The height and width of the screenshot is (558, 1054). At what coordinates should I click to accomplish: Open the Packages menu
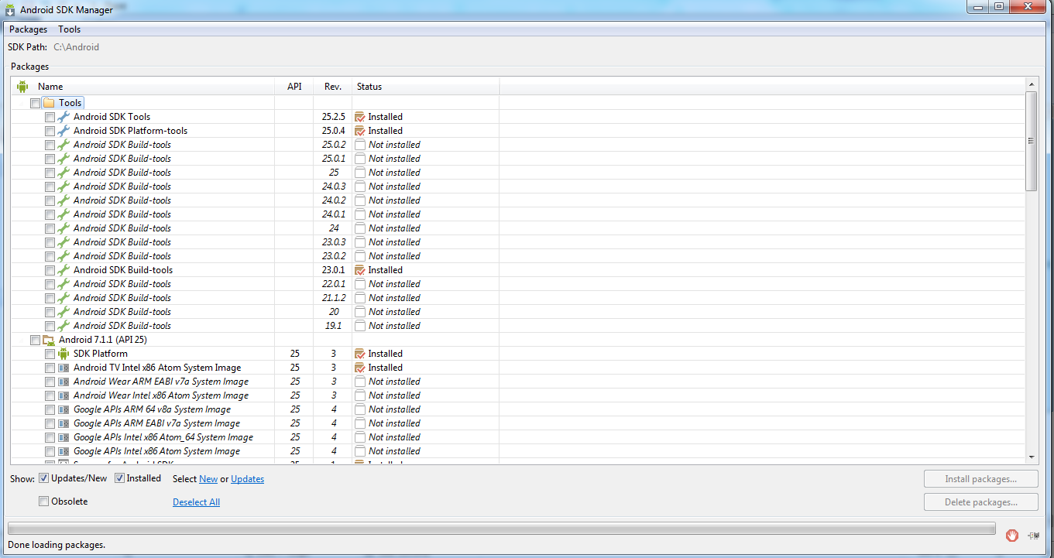click(x=28, y=29)
